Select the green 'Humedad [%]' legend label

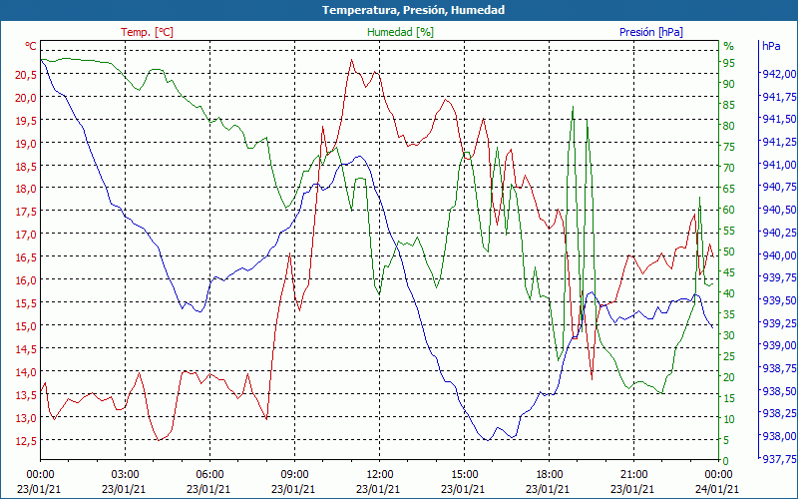(x=400, y=32)
